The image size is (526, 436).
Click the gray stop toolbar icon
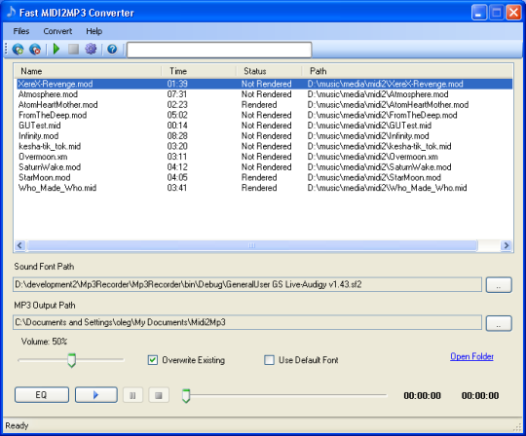coord(73,50)
